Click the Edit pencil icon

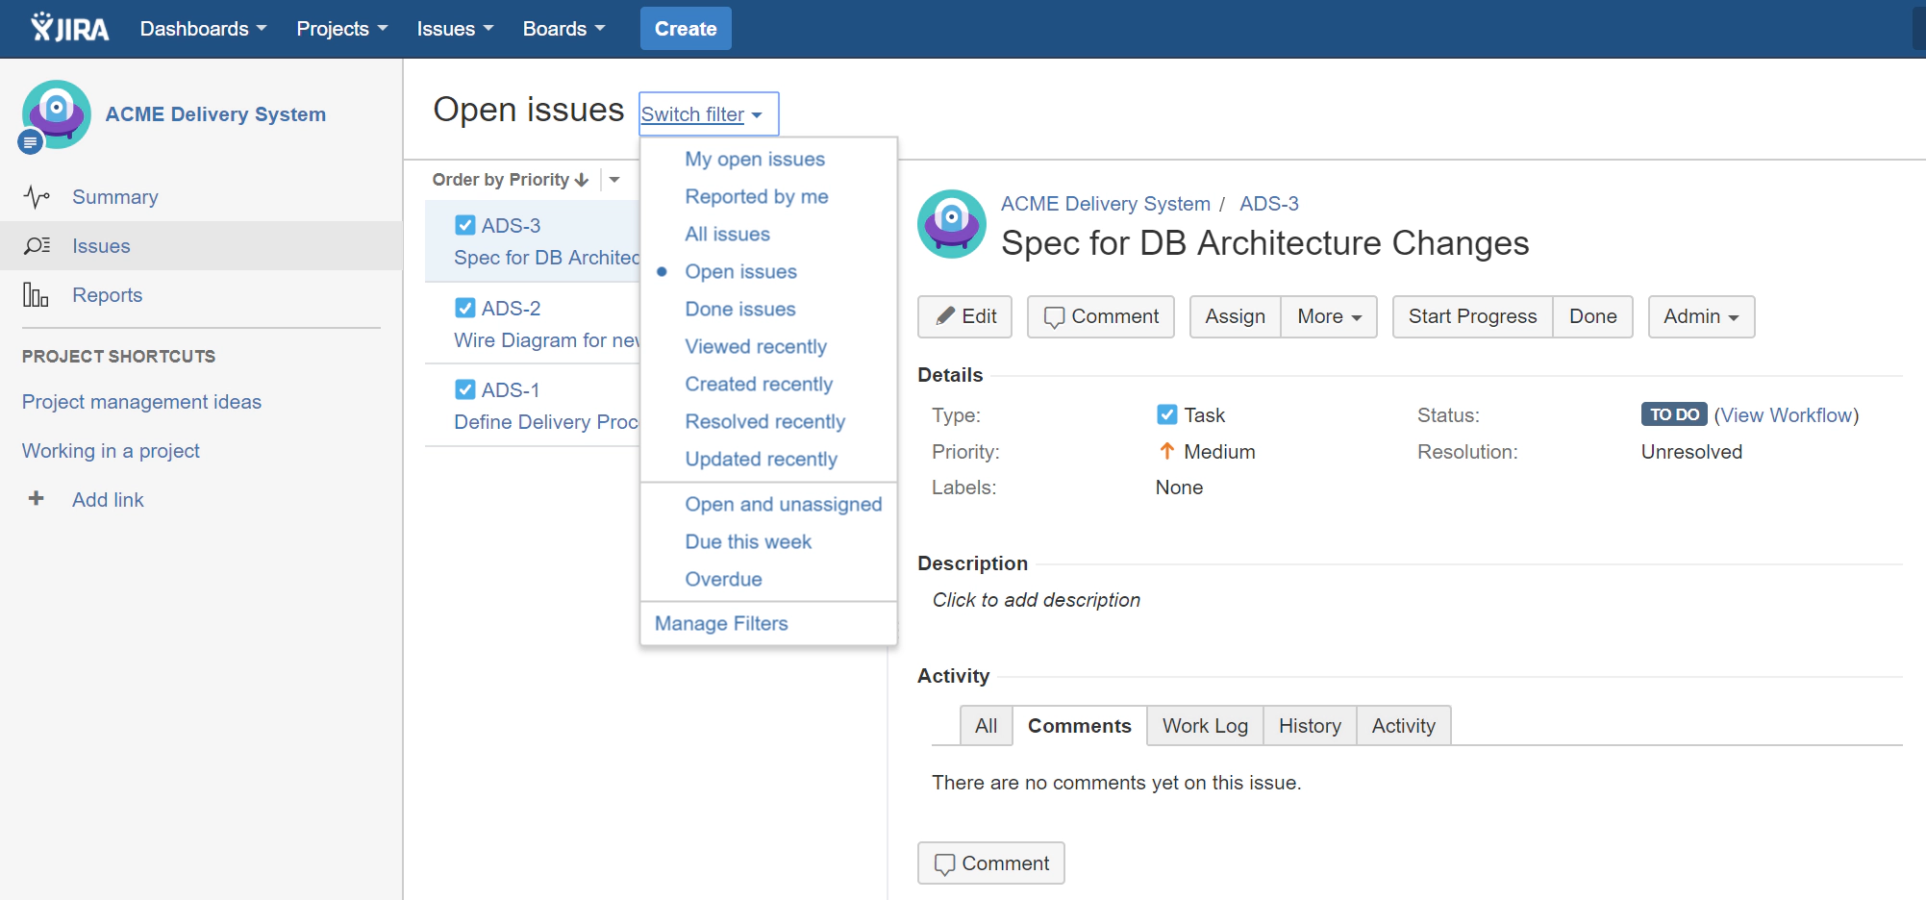point(946,315)
